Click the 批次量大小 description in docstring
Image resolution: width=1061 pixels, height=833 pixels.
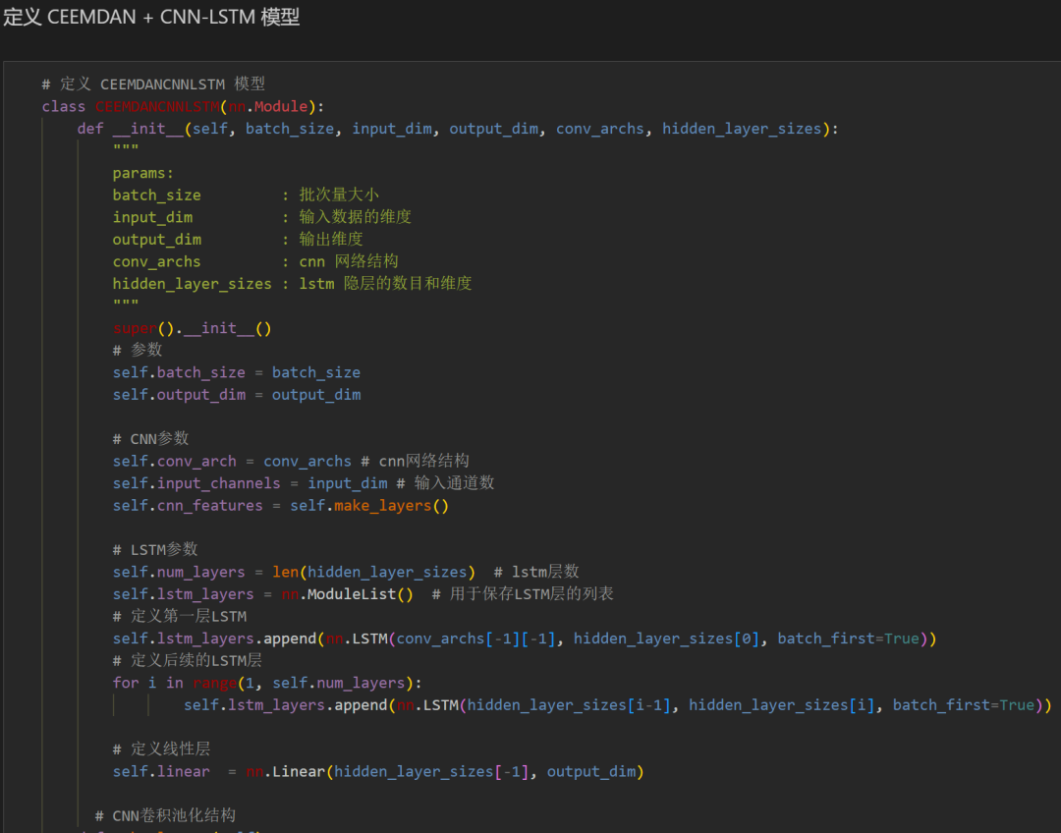click(339, 194)
